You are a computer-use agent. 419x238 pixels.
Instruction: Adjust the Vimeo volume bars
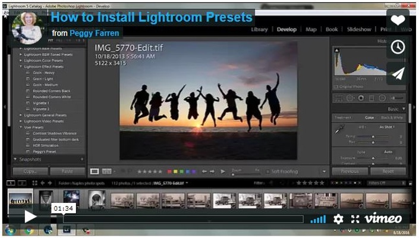[x=318, y=220]
